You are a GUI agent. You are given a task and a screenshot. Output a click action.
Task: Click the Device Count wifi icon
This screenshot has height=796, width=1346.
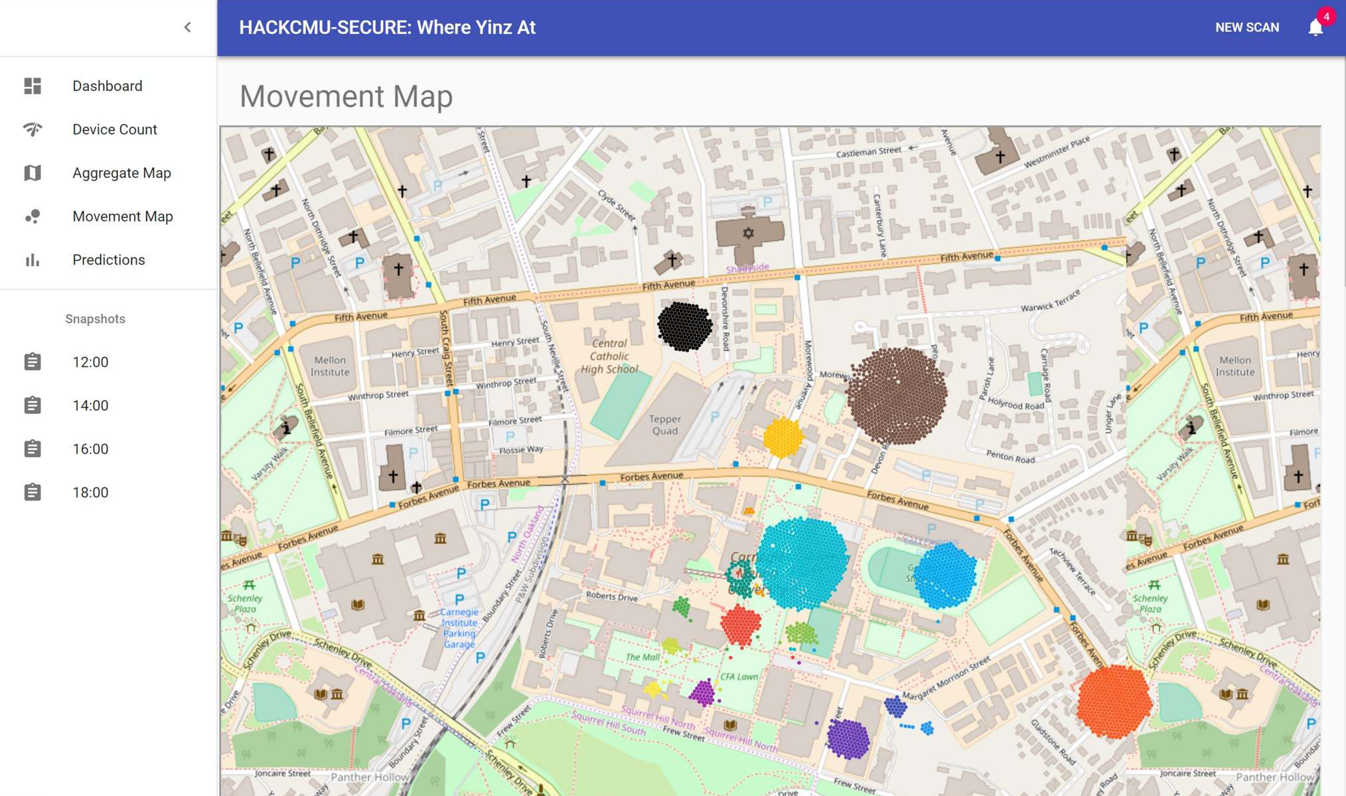tap(33, 129)
